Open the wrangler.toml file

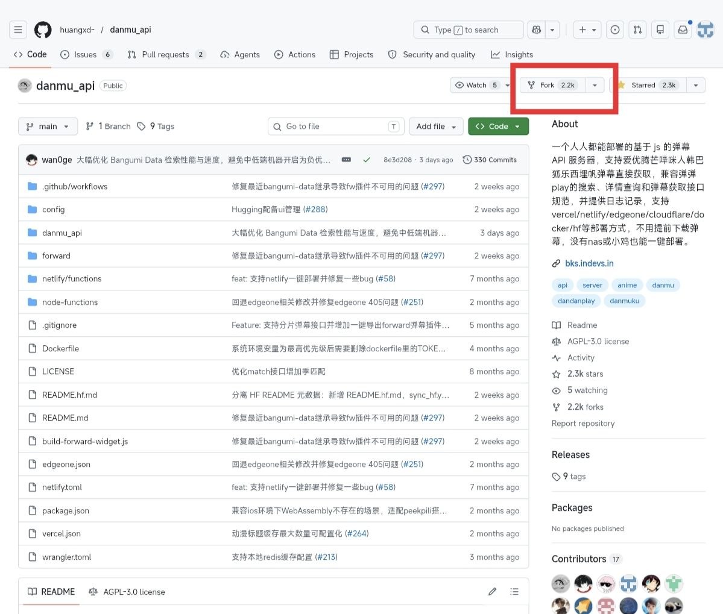[66, 557]
